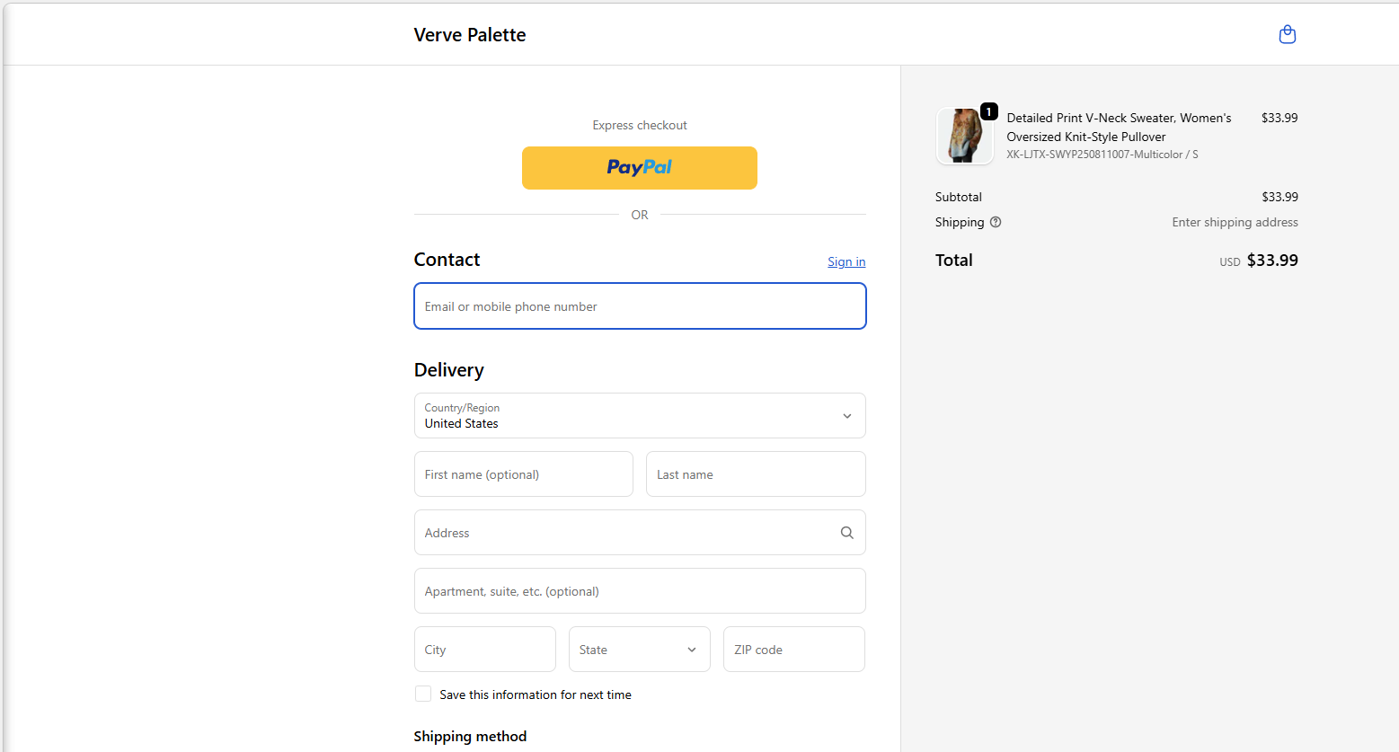Open the shopping bag cart icon
The image size is (1399, 752).
1287,35
